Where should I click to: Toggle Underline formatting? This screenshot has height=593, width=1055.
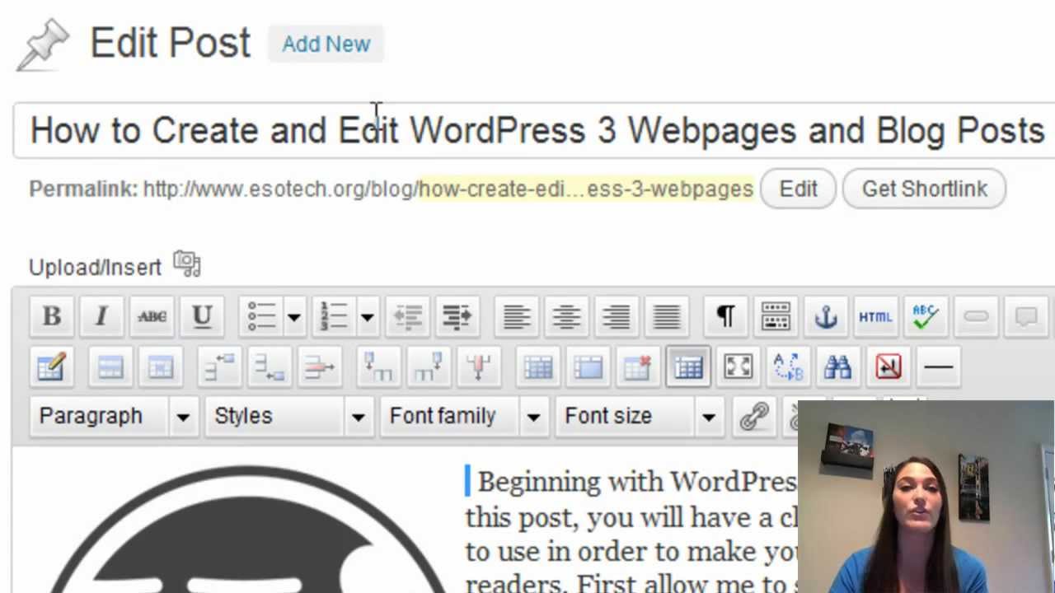[x=202, y=317]
